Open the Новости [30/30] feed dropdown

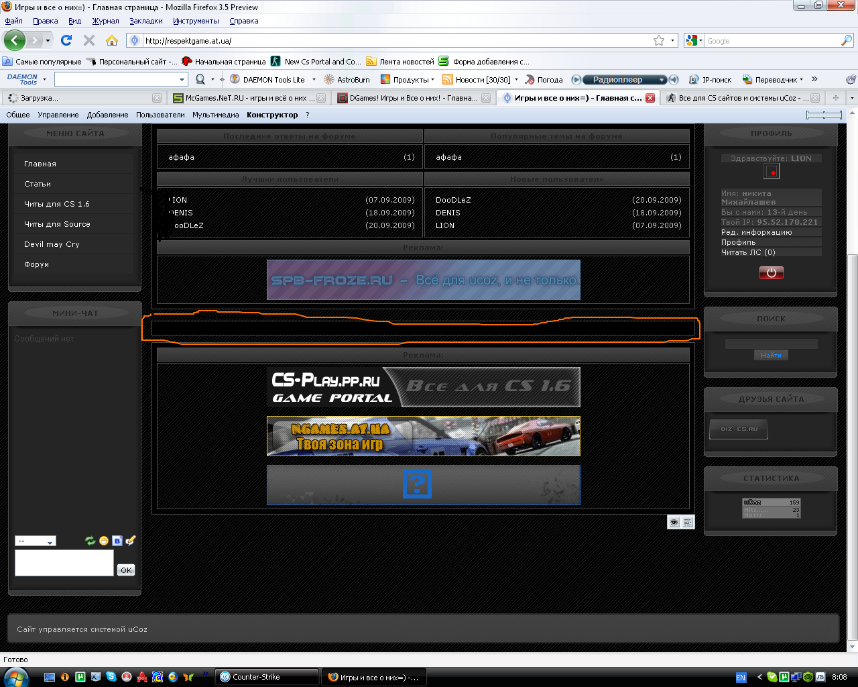[516, 79]
